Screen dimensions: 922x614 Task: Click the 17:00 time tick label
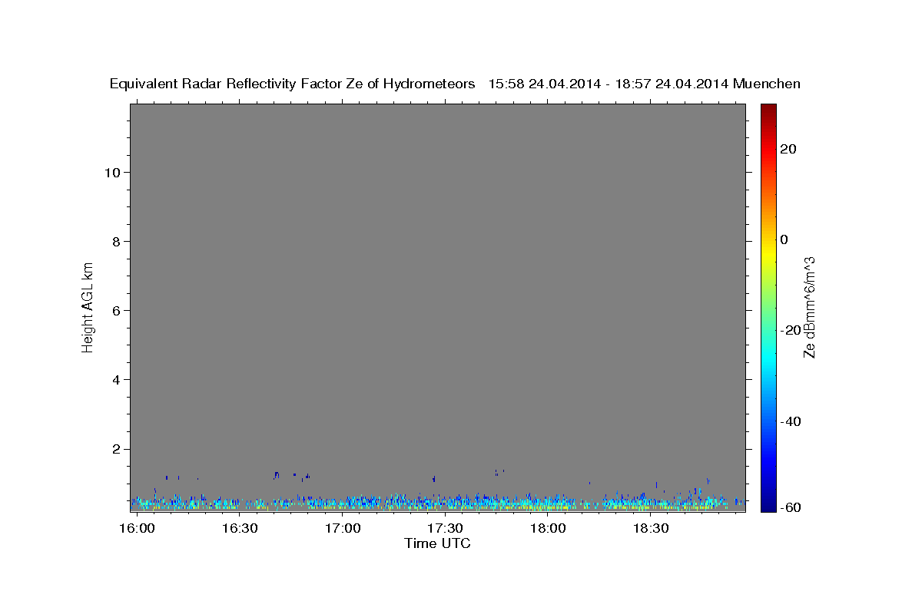[343, 529]
